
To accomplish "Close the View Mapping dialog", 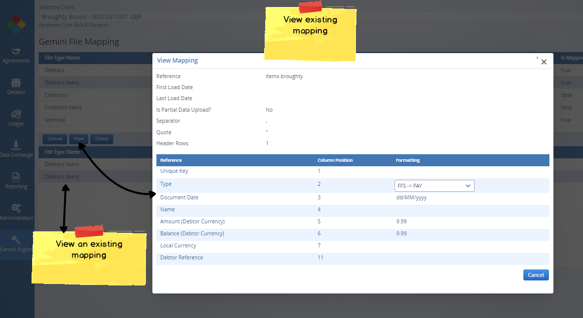I will coord(544,62).
